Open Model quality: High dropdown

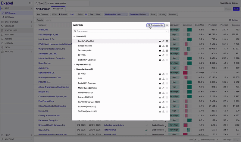pyautogui.click(x=116, y=14)
